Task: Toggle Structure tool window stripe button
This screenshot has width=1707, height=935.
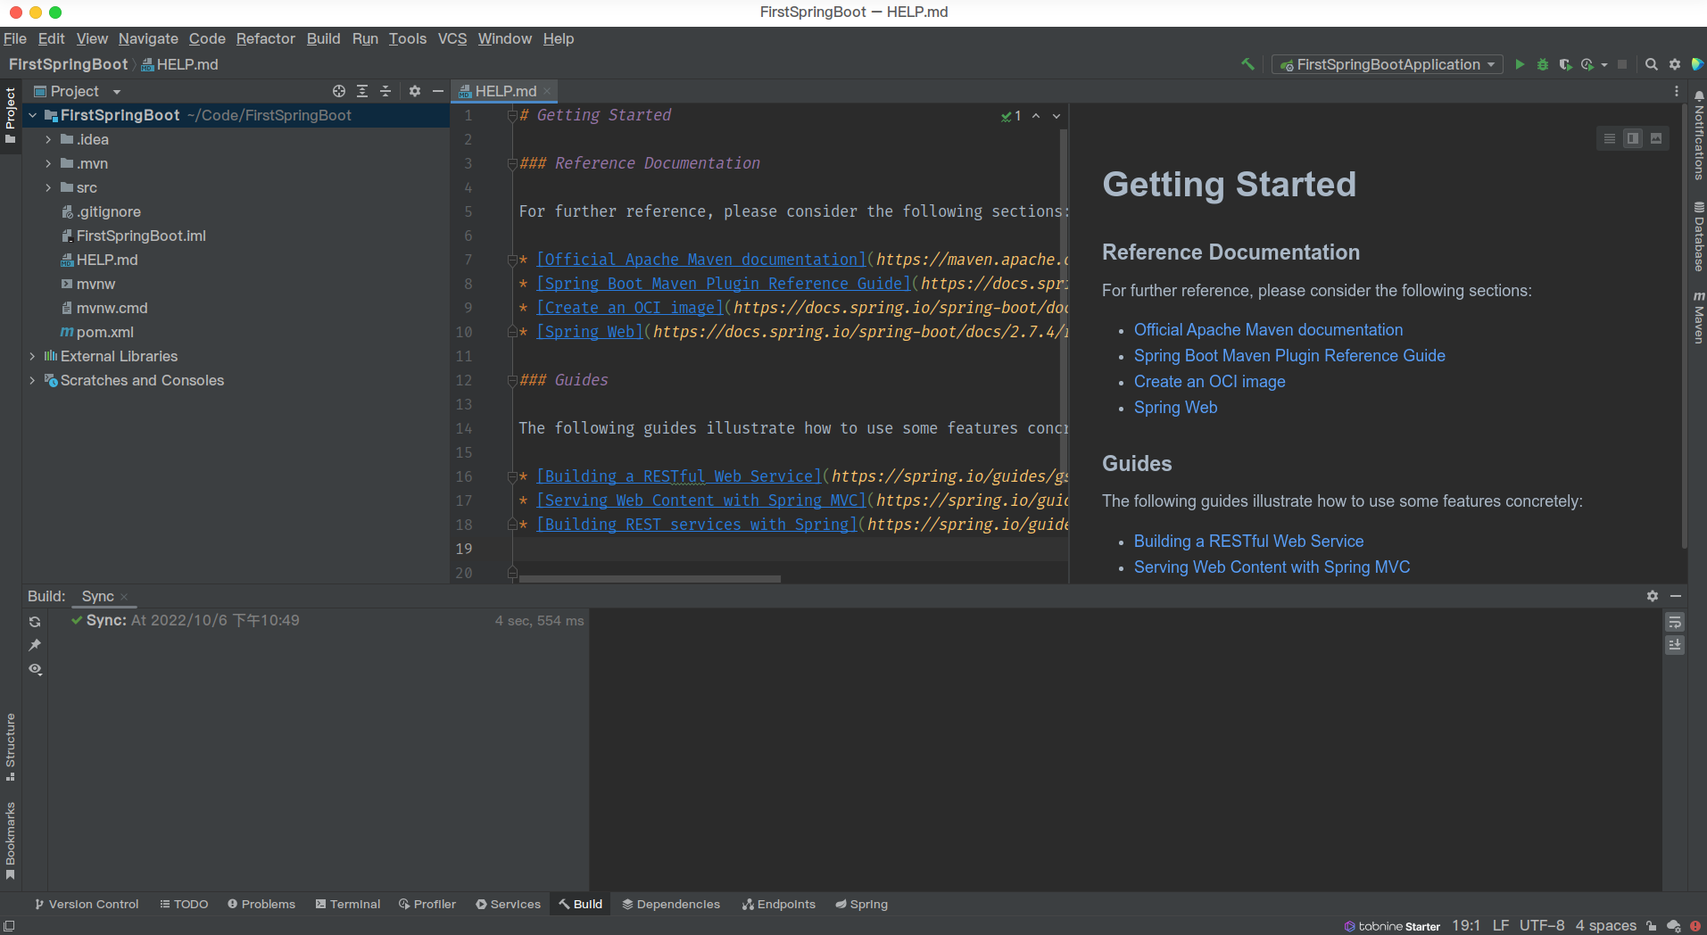Action: [x=11, y=748]
